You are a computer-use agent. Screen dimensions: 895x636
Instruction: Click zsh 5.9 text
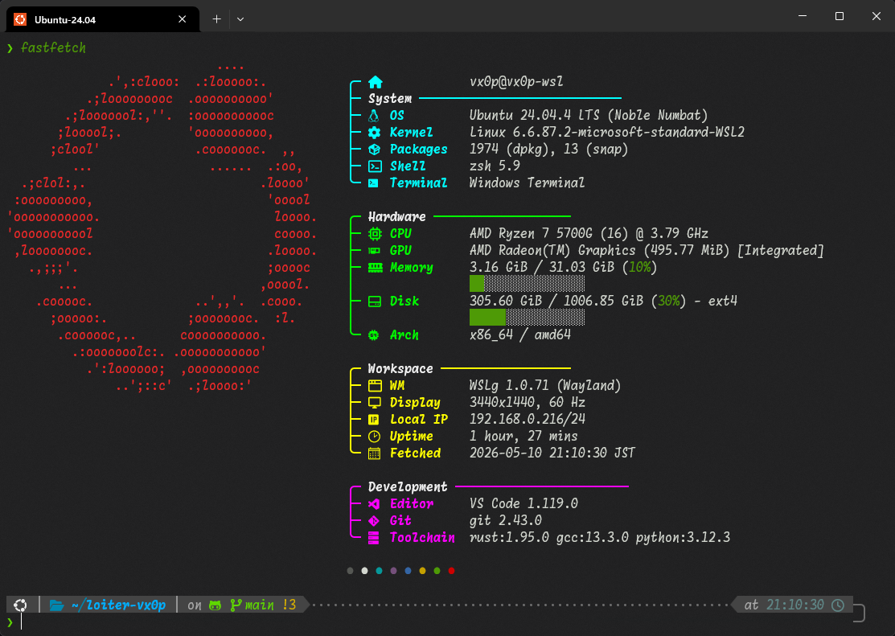[x=495, y=166]
